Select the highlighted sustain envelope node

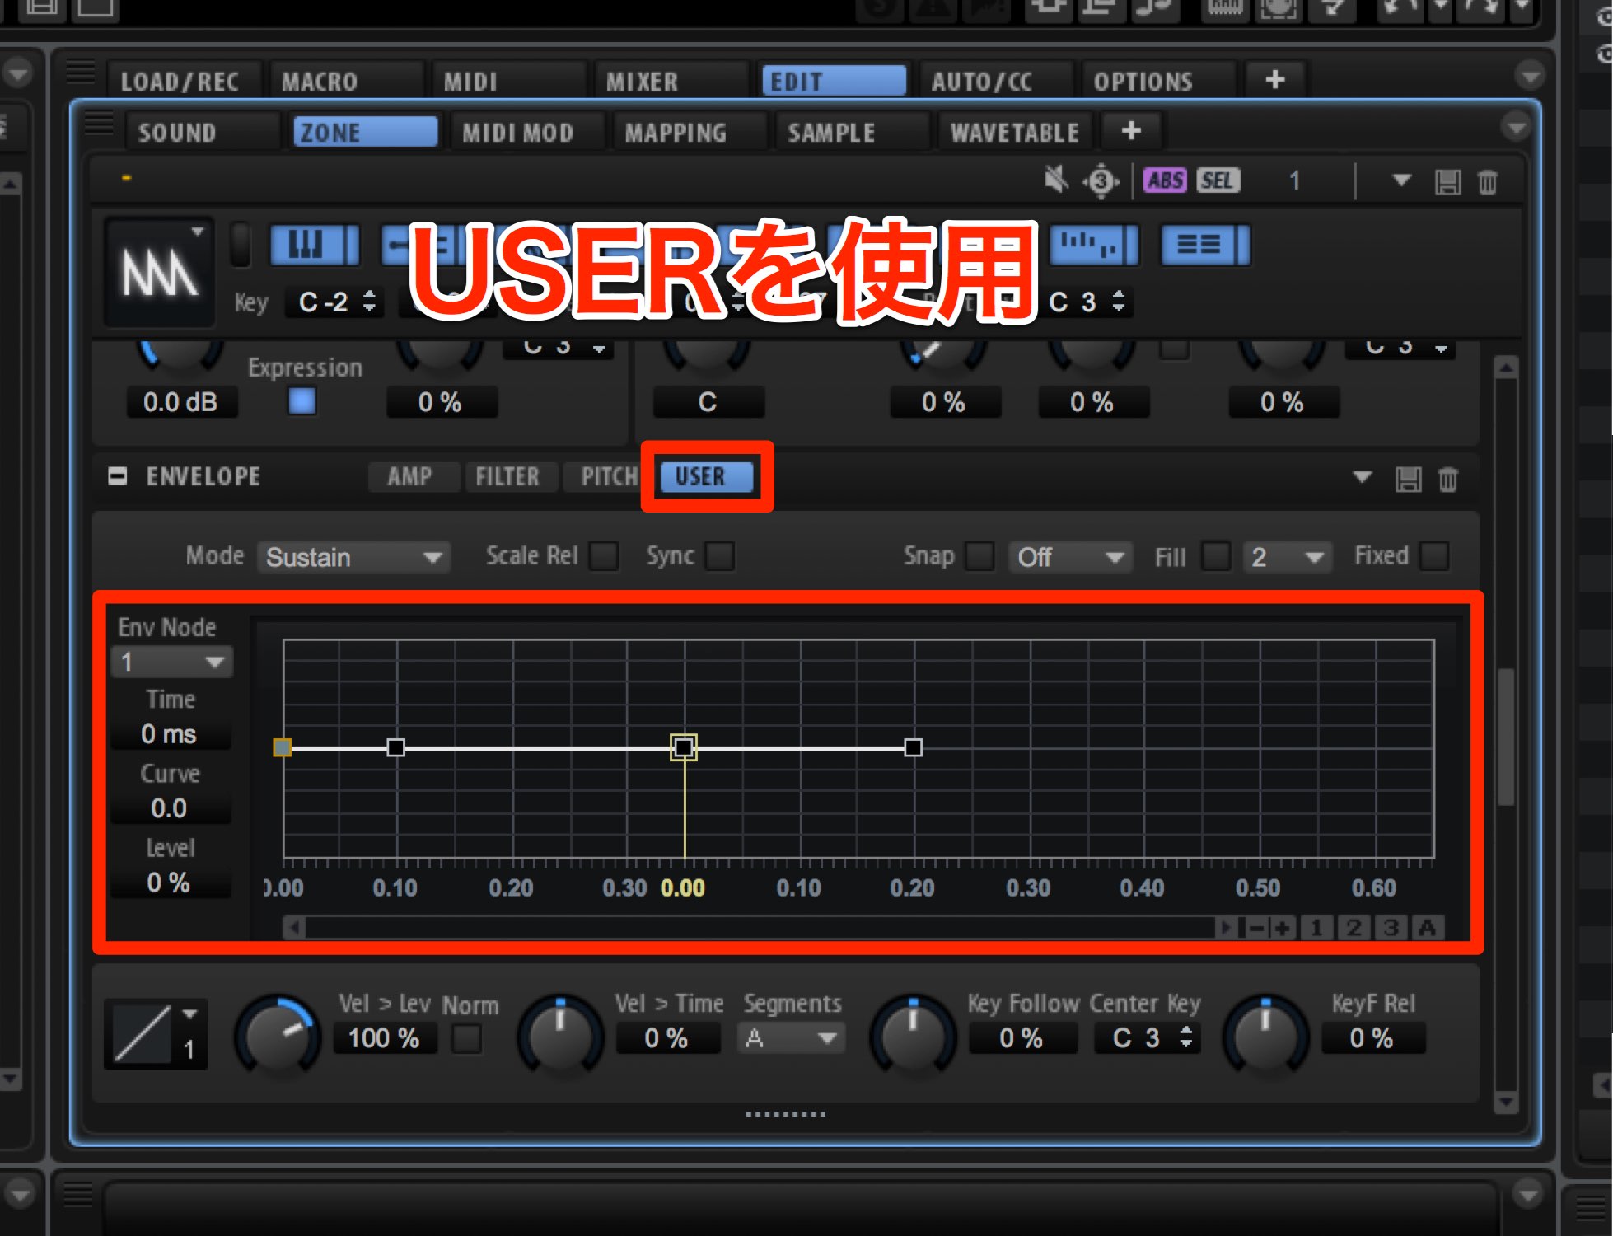click(683, 747)
